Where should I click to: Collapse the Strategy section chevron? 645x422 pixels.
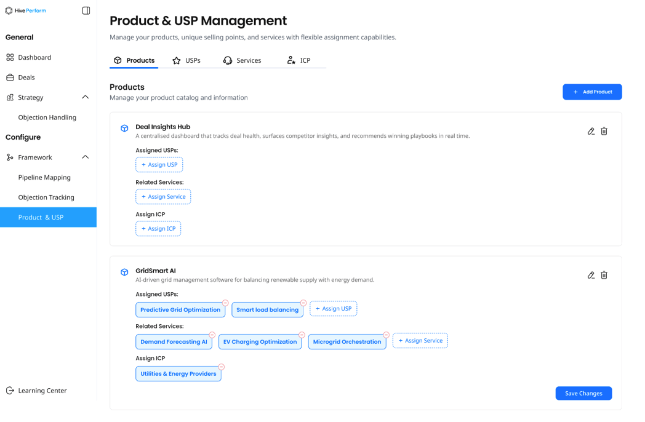(x=85, y=97)
